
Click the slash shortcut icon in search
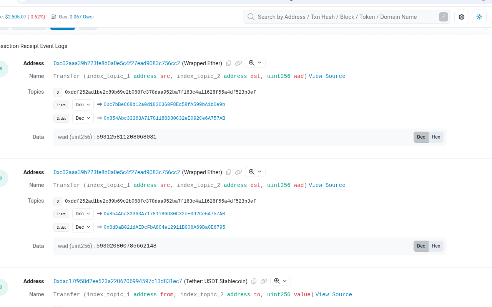tap(444, 17)
